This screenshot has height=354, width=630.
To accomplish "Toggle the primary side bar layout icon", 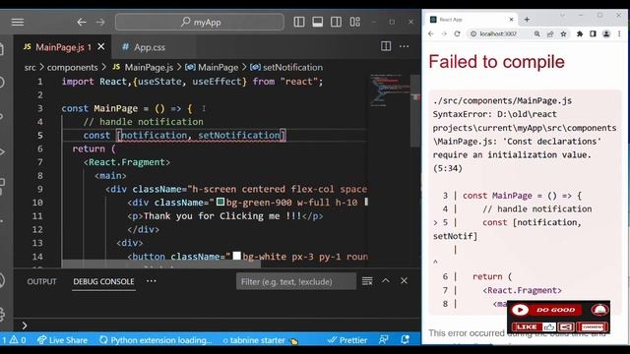I will click(299, 22).
